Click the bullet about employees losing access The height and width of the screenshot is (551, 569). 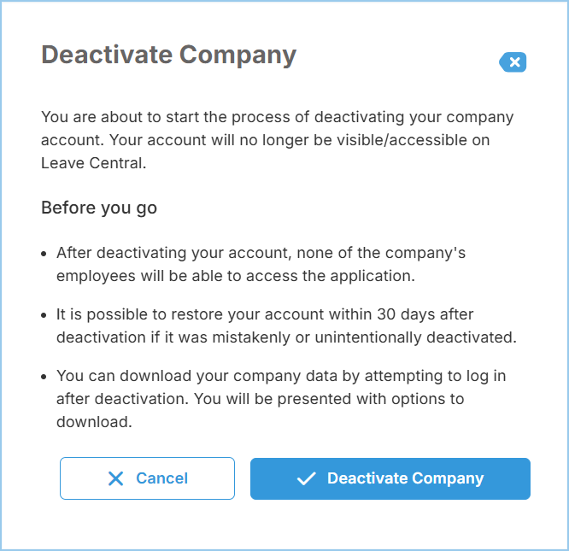pos(261,264)
